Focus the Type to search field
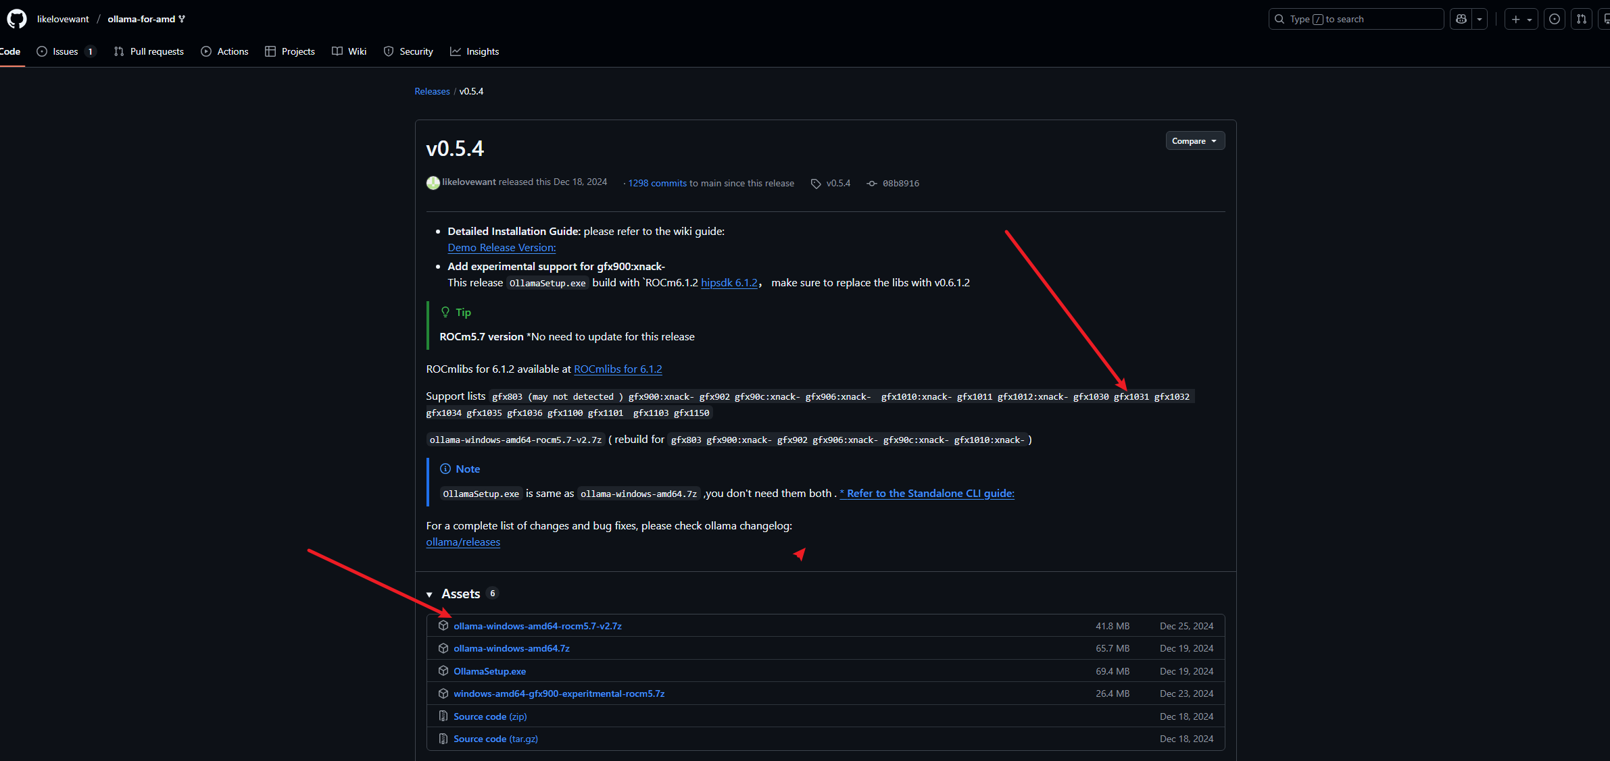This screenshot has height=761, width=1610. tap(1355, 19)
